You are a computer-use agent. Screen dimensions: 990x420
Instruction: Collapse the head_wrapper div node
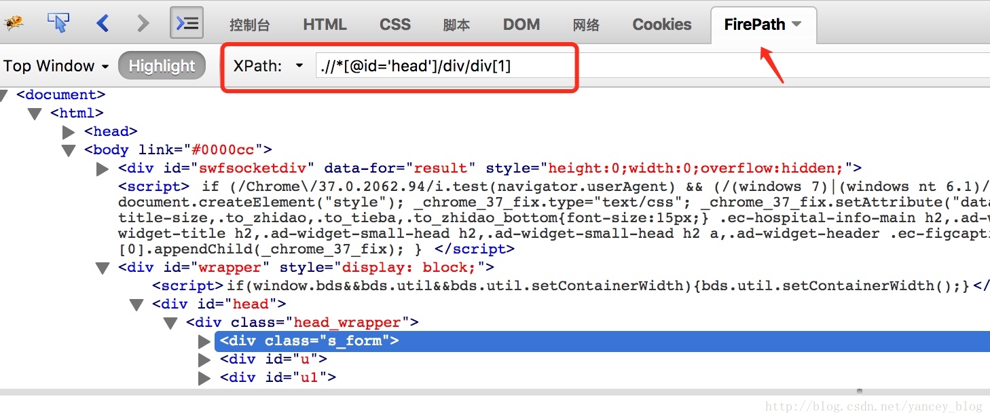(x=170, y=323)
